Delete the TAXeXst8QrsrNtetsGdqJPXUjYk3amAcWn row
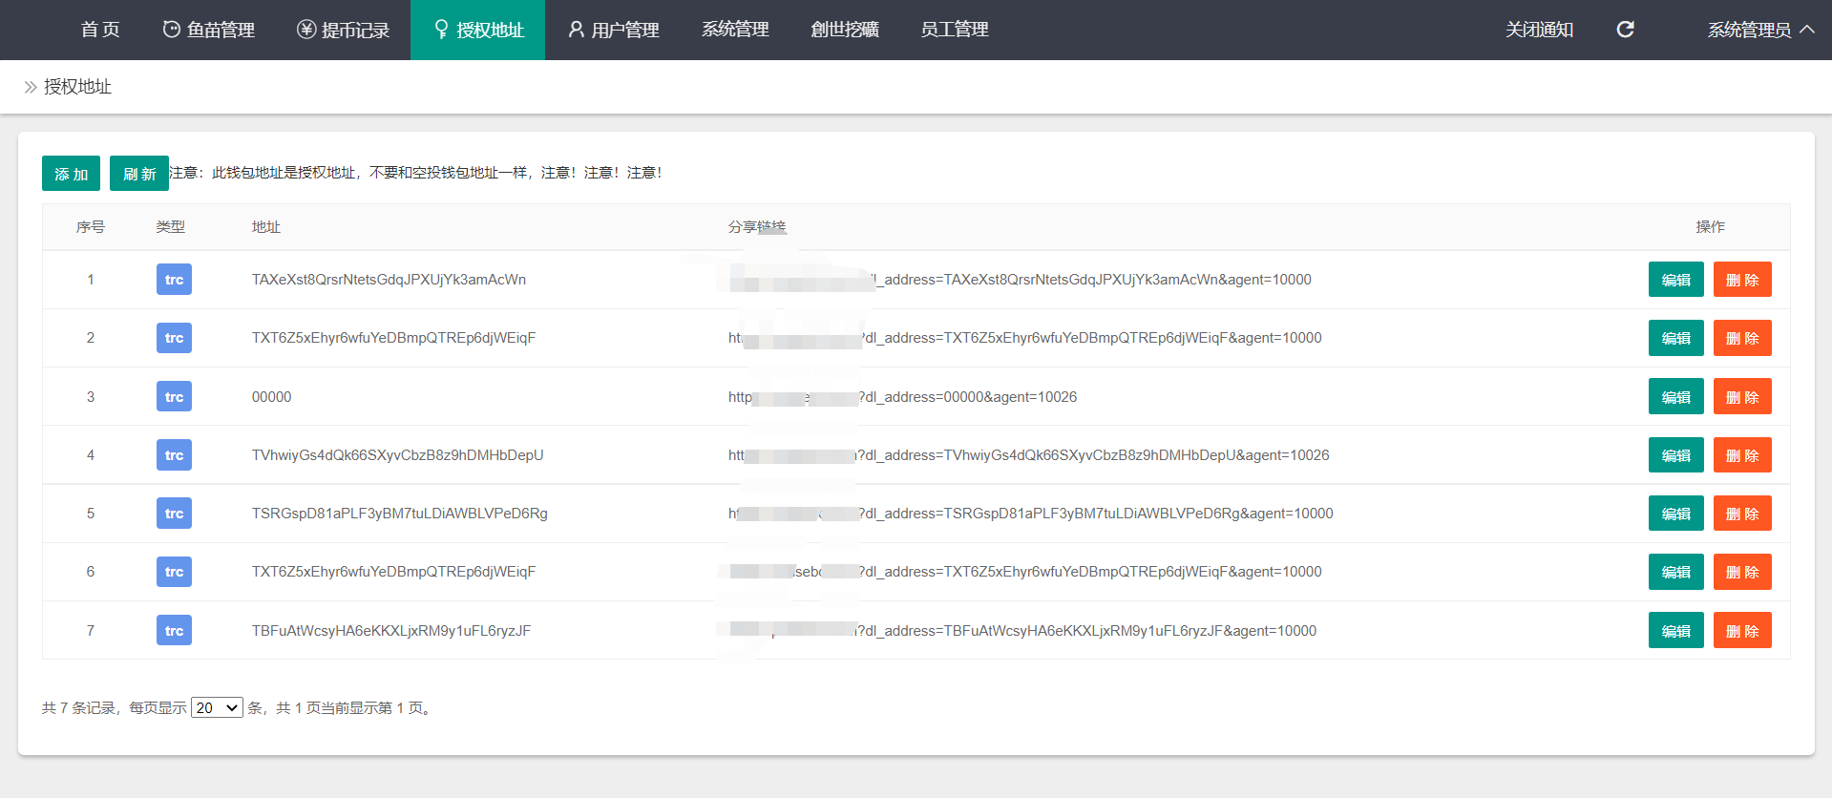Viewport: 1832px width, 798px height. pos(1742,280)
